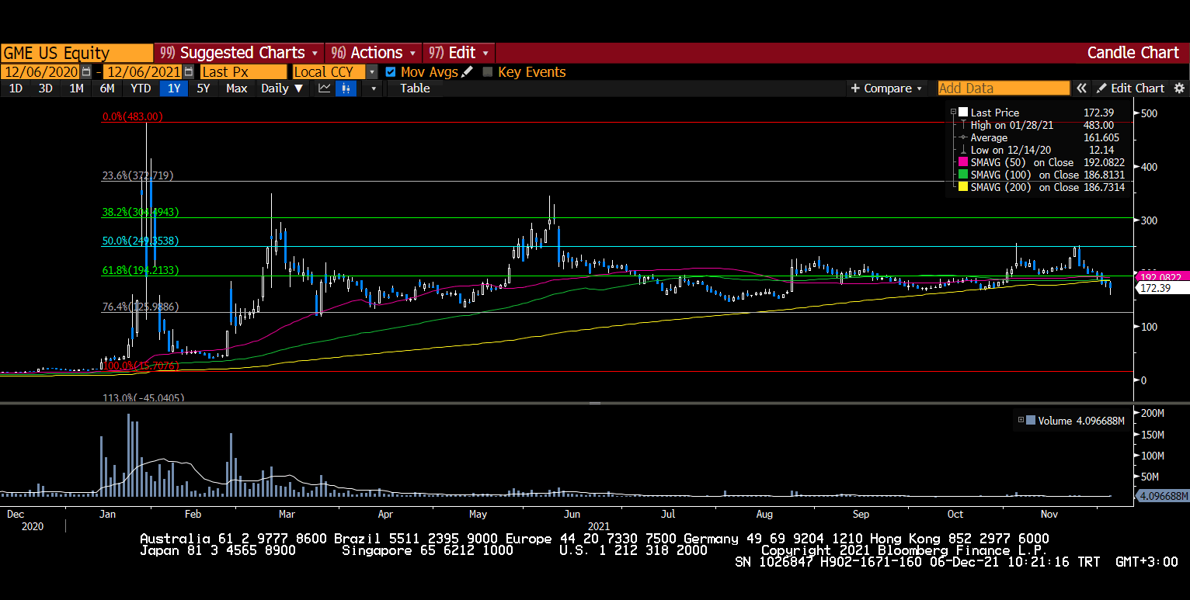
Task: Change the Daily periodicity dropdown
Action: click(x=281, y=88)
